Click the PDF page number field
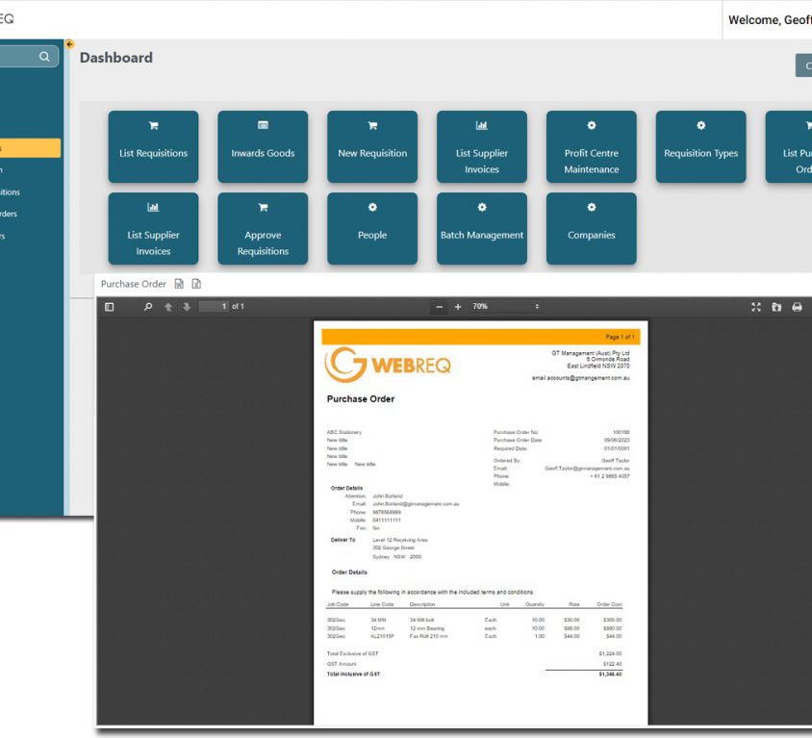This screenshot has width=812, height=738. (x=214, y=307)
